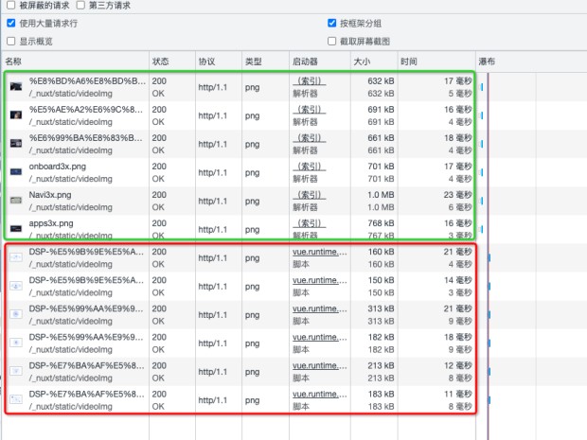The image size is (587, 440).
Task: Sort by the 状态 column header
Action: pos(160,62)
